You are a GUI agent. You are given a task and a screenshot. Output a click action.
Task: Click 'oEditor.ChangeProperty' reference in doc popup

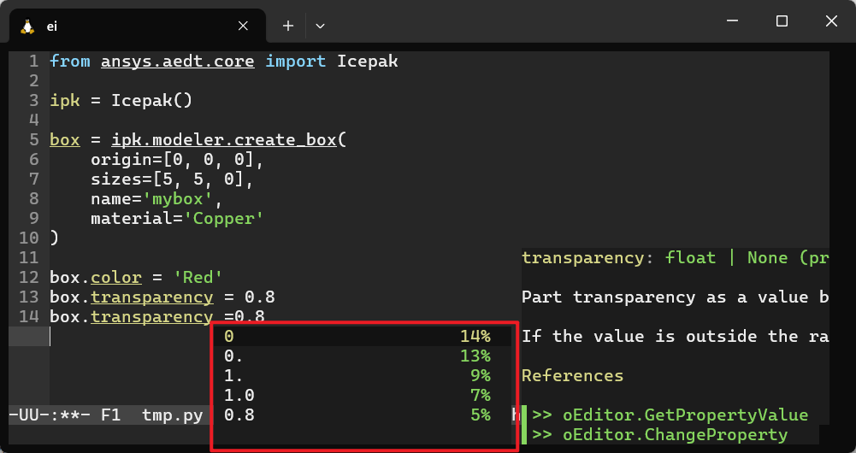point(675,434)
